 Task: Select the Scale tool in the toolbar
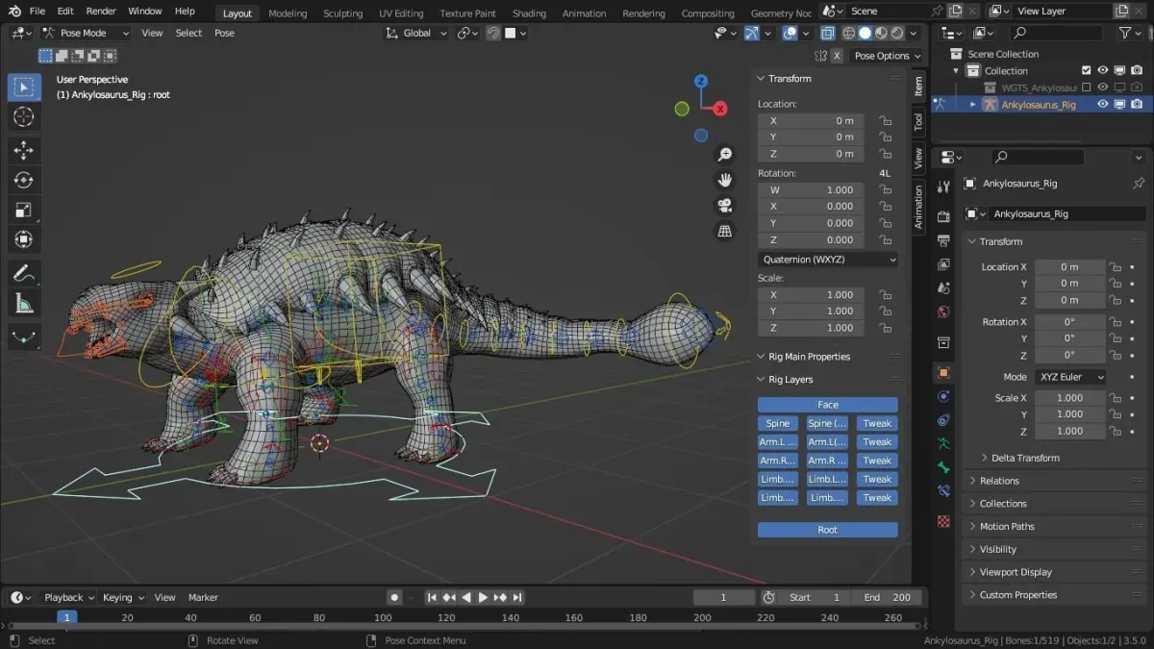(x=24, y=210)
